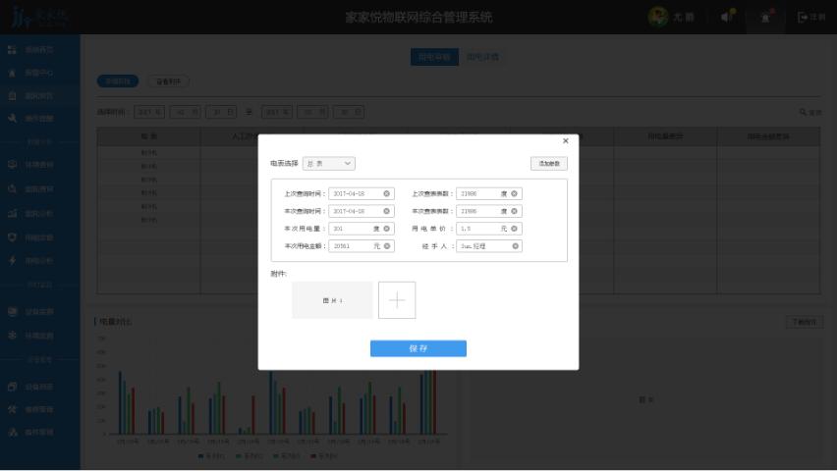Click the 添加参数 button in dialog
Viewport: 837px width, 471px height.
pos(549,163)
